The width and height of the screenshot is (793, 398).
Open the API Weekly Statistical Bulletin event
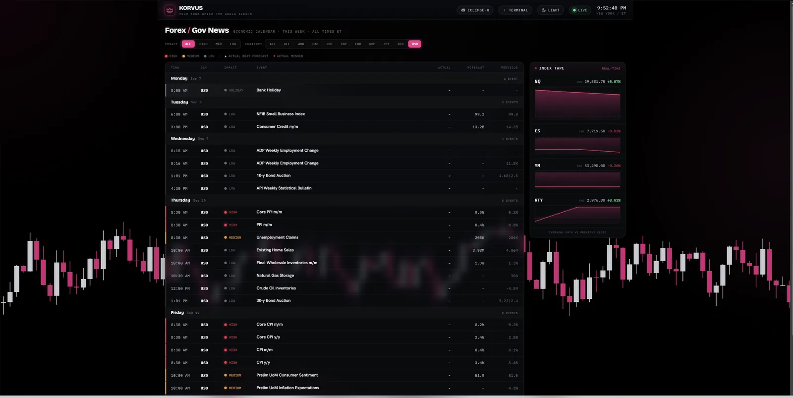[344, 188]
